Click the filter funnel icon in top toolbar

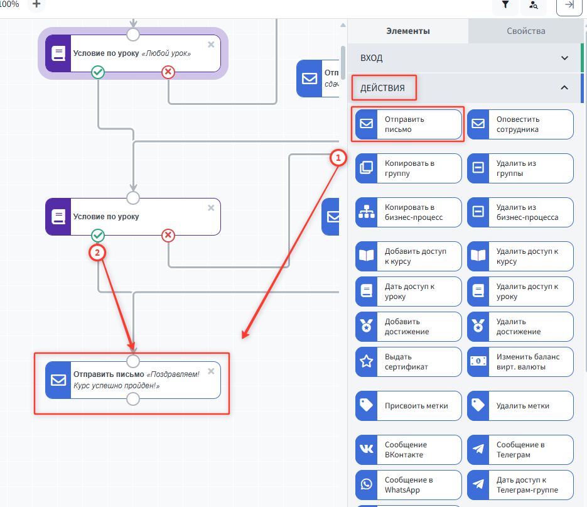tap(505, 5)
